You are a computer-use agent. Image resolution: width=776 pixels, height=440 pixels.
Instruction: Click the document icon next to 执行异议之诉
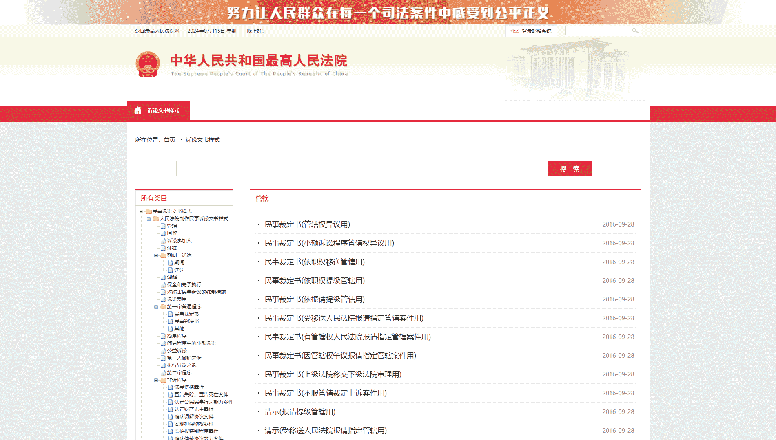(x=163, y=365)
